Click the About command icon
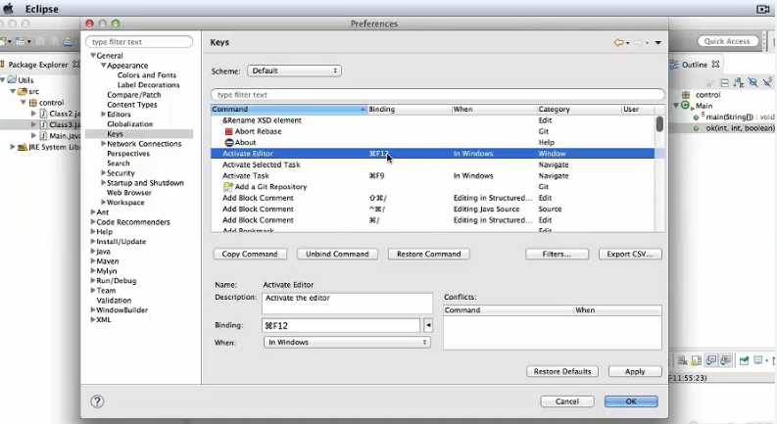Screen dimensions: 777x424 [x=229, y=143]
